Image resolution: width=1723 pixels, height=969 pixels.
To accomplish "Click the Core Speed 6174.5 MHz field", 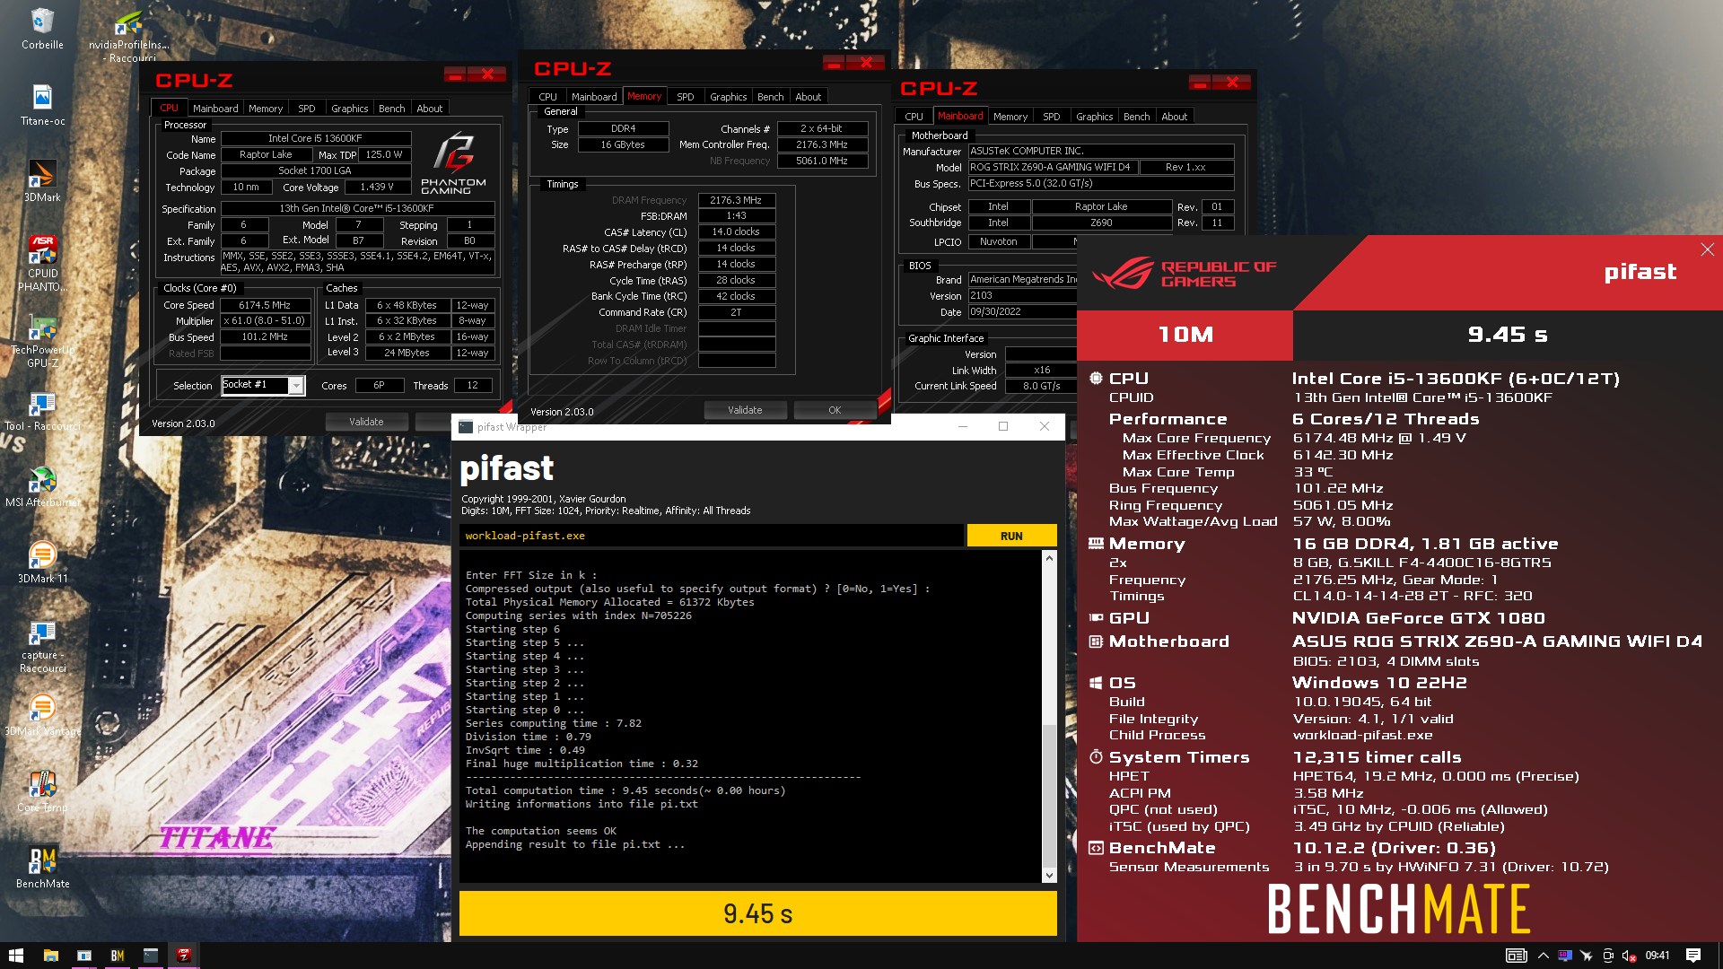I will [265, 305].
